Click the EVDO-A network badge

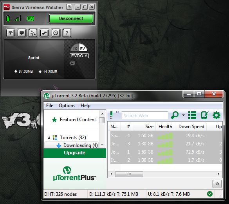79,56
